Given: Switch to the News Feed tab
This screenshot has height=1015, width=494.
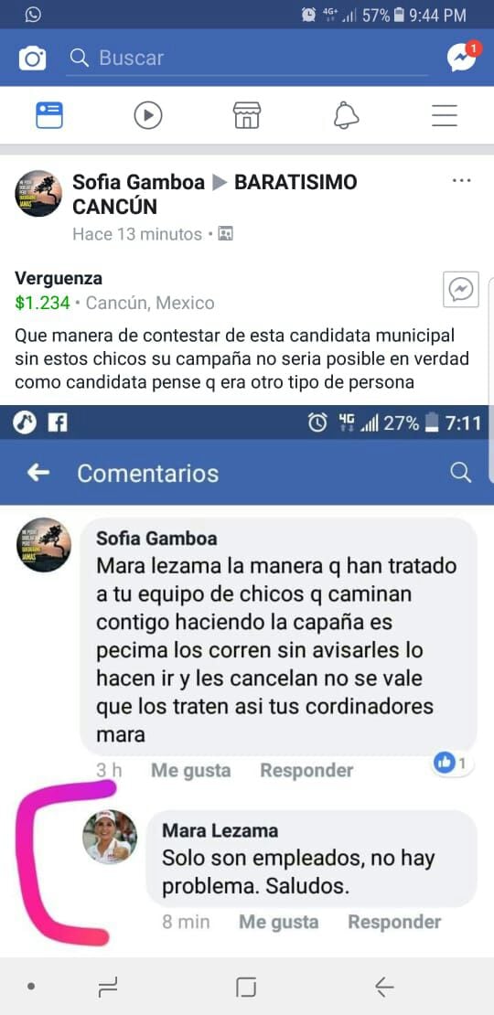Looking at the screenshot, I should 49,116.
